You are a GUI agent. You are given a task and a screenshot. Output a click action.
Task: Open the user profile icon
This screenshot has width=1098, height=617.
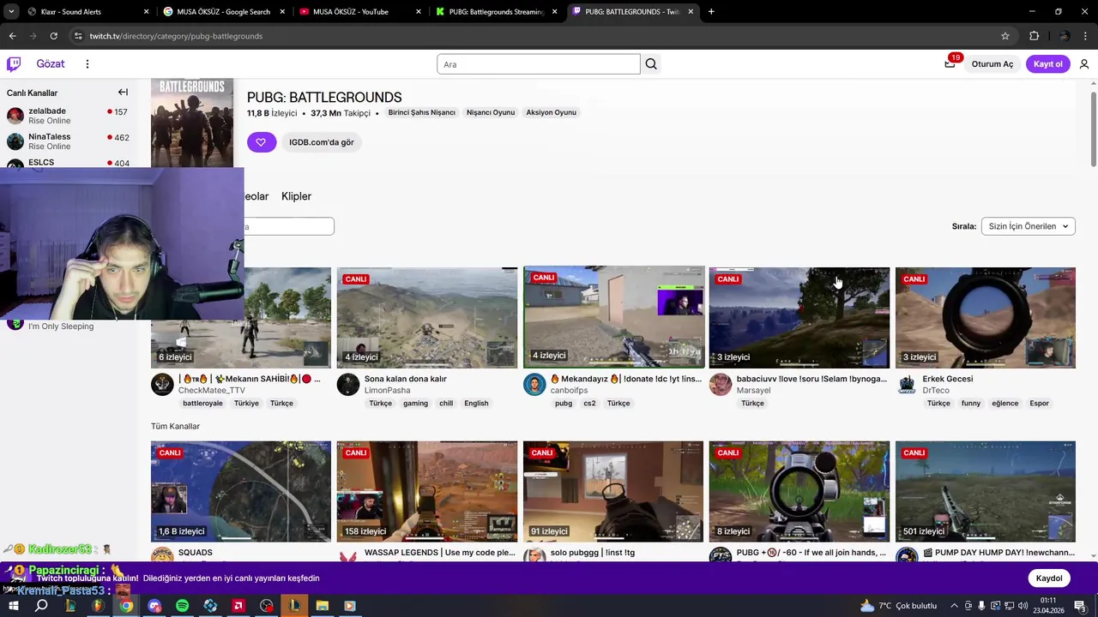1084,64
